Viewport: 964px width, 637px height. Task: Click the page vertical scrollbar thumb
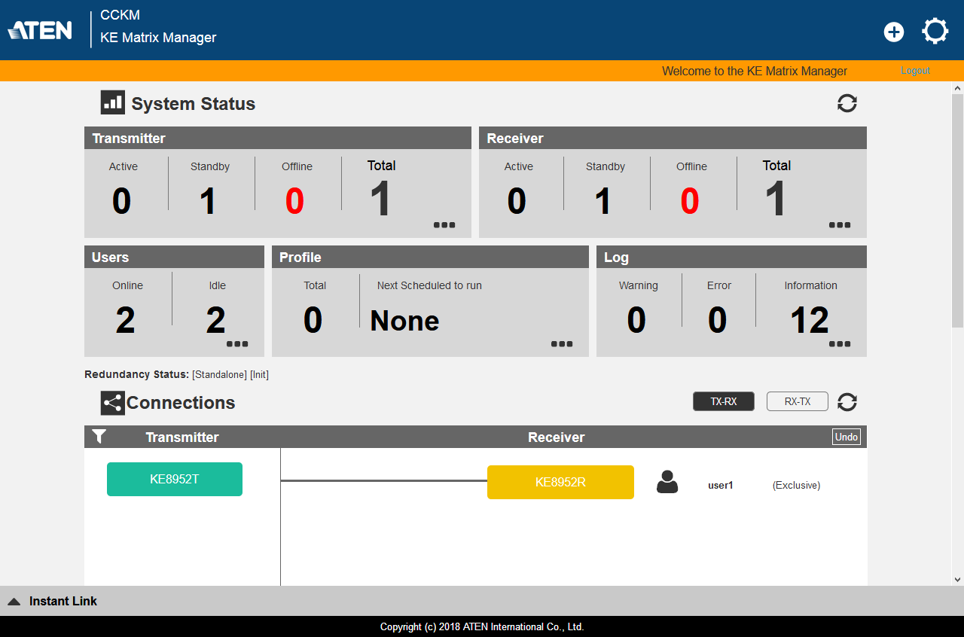tap(957, 211)
